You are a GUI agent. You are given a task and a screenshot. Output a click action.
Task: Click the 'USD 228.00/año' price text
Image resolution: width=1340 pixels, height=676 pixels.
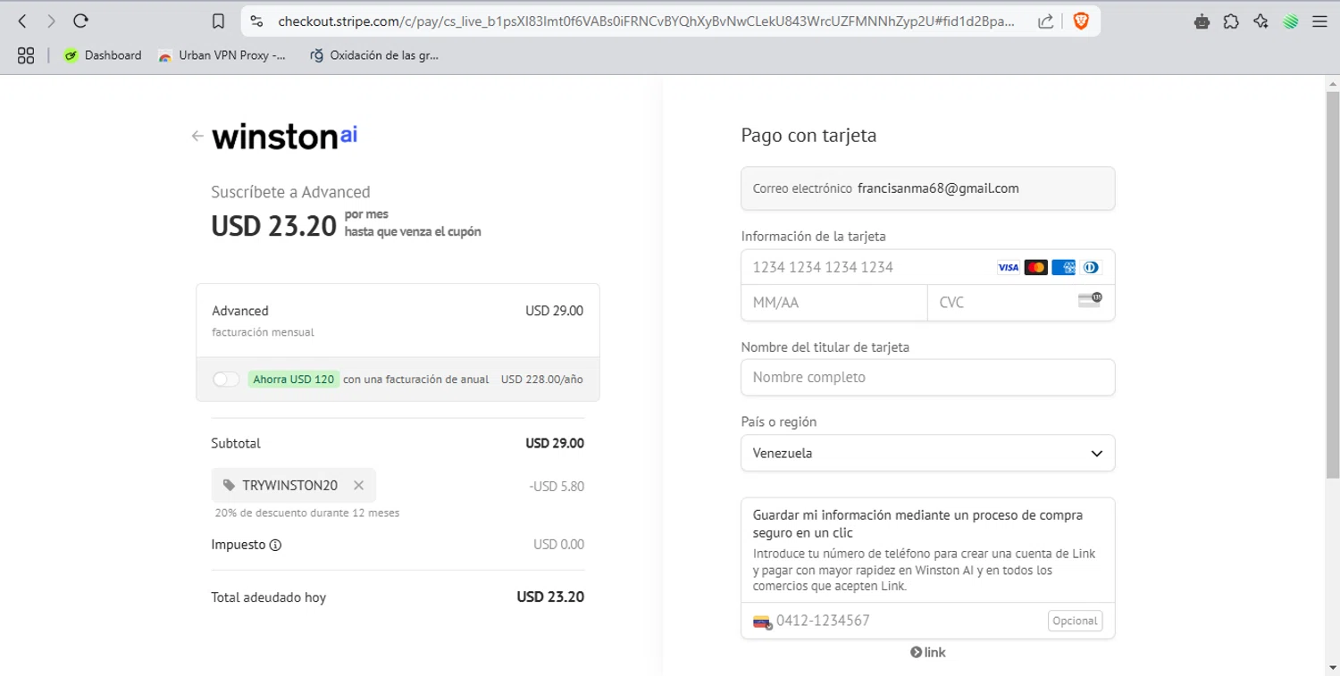[x=541, y=380]
